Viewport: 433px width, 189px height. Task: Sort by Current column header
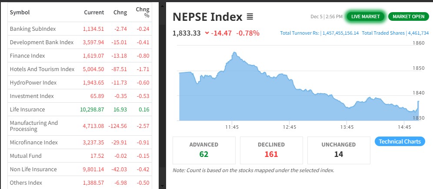tap(94, 13)
